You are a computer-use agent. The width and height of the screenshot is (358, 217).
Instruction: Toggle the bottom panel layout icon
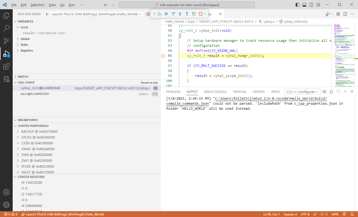[x=304, y=5]
